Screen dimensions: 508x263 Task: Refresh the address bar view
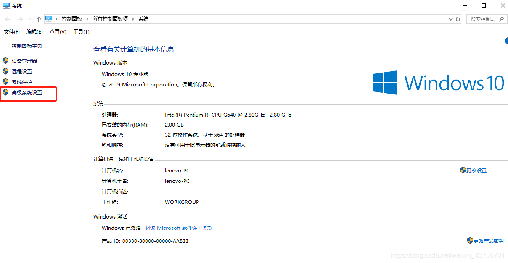(458, 19)
